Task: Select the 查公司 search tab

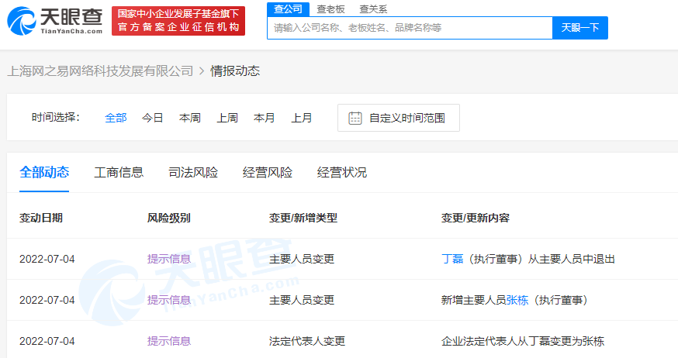Action: [288, 9]
